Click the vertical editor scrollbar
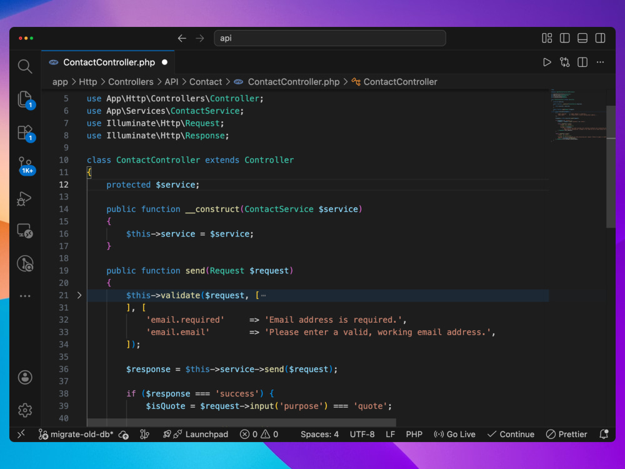The image size is (625, 469). [x=611, y=167]
